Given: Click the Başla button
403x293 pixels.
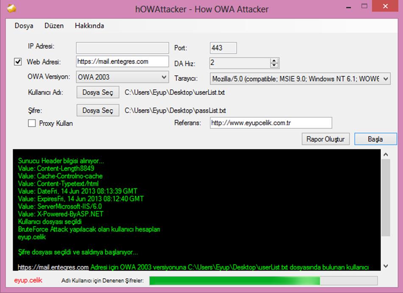Looking at the screenshot, I should (375, 139).
